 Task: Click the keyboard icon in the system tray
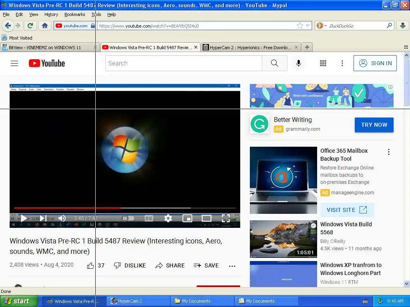(365, 301)
